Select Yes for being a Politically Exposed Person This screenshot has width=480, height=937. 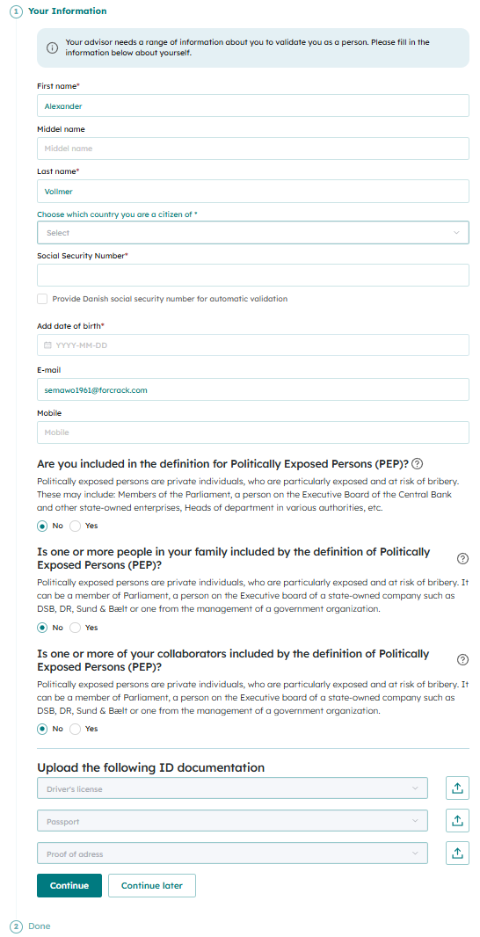(76, 527)
